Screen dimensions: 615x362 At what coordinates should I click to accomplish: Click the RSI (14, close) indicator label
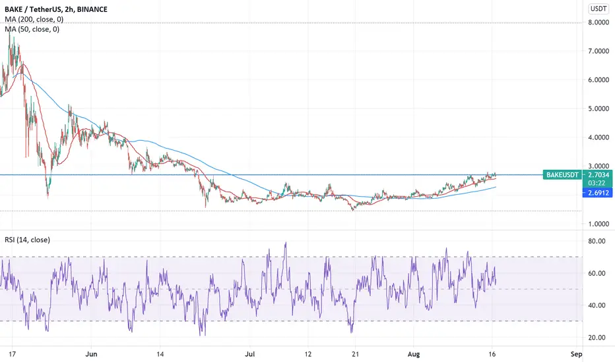(28, 240)
